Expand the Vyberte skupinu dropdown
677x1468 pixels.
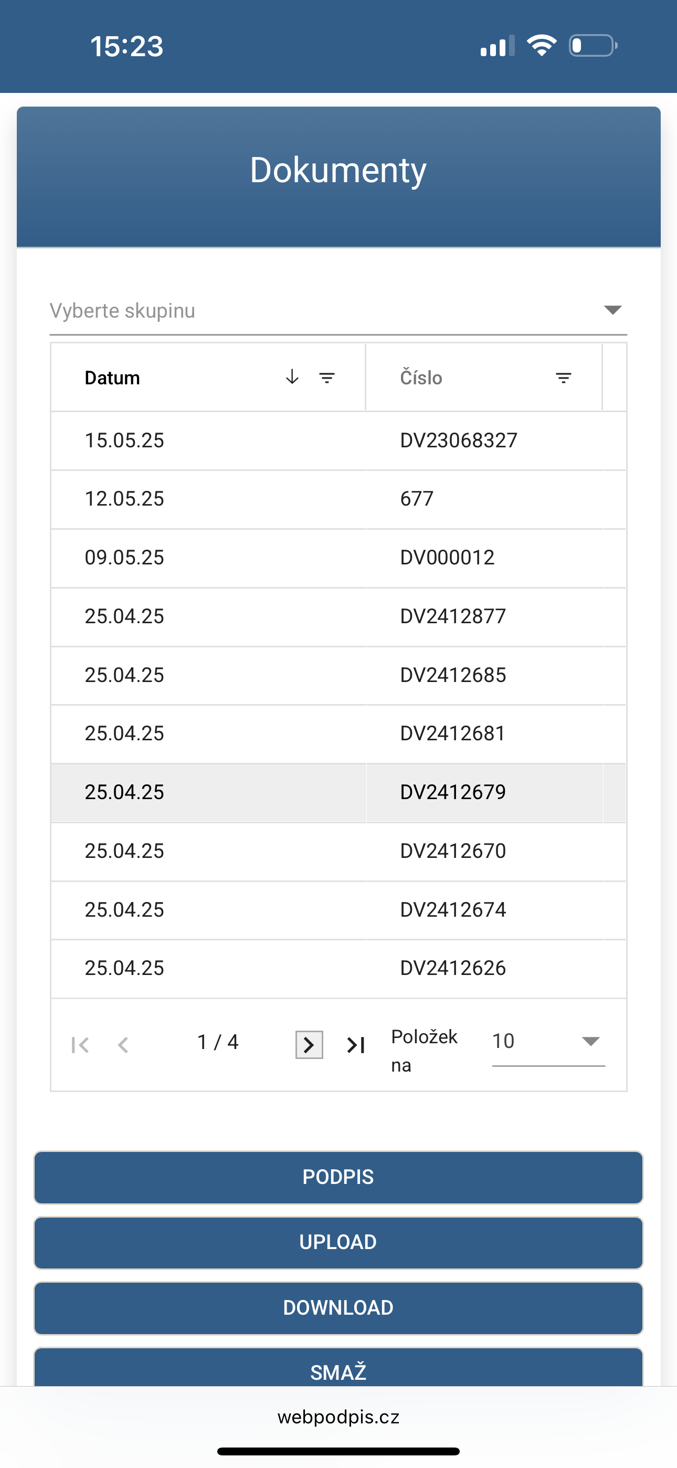coord(612,311)
